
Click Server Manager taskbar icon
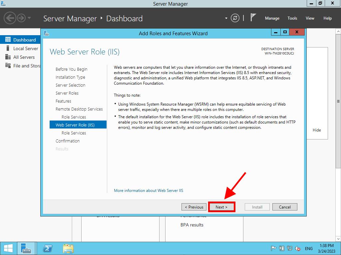click(x=26, y=248)
